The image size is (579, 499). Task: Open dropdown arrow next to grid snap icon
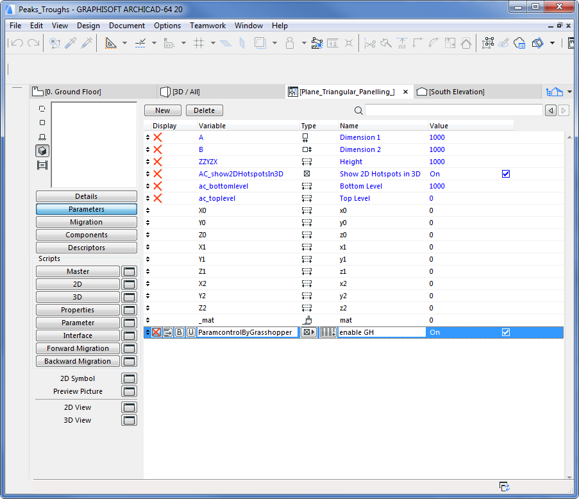coord(213,43)
